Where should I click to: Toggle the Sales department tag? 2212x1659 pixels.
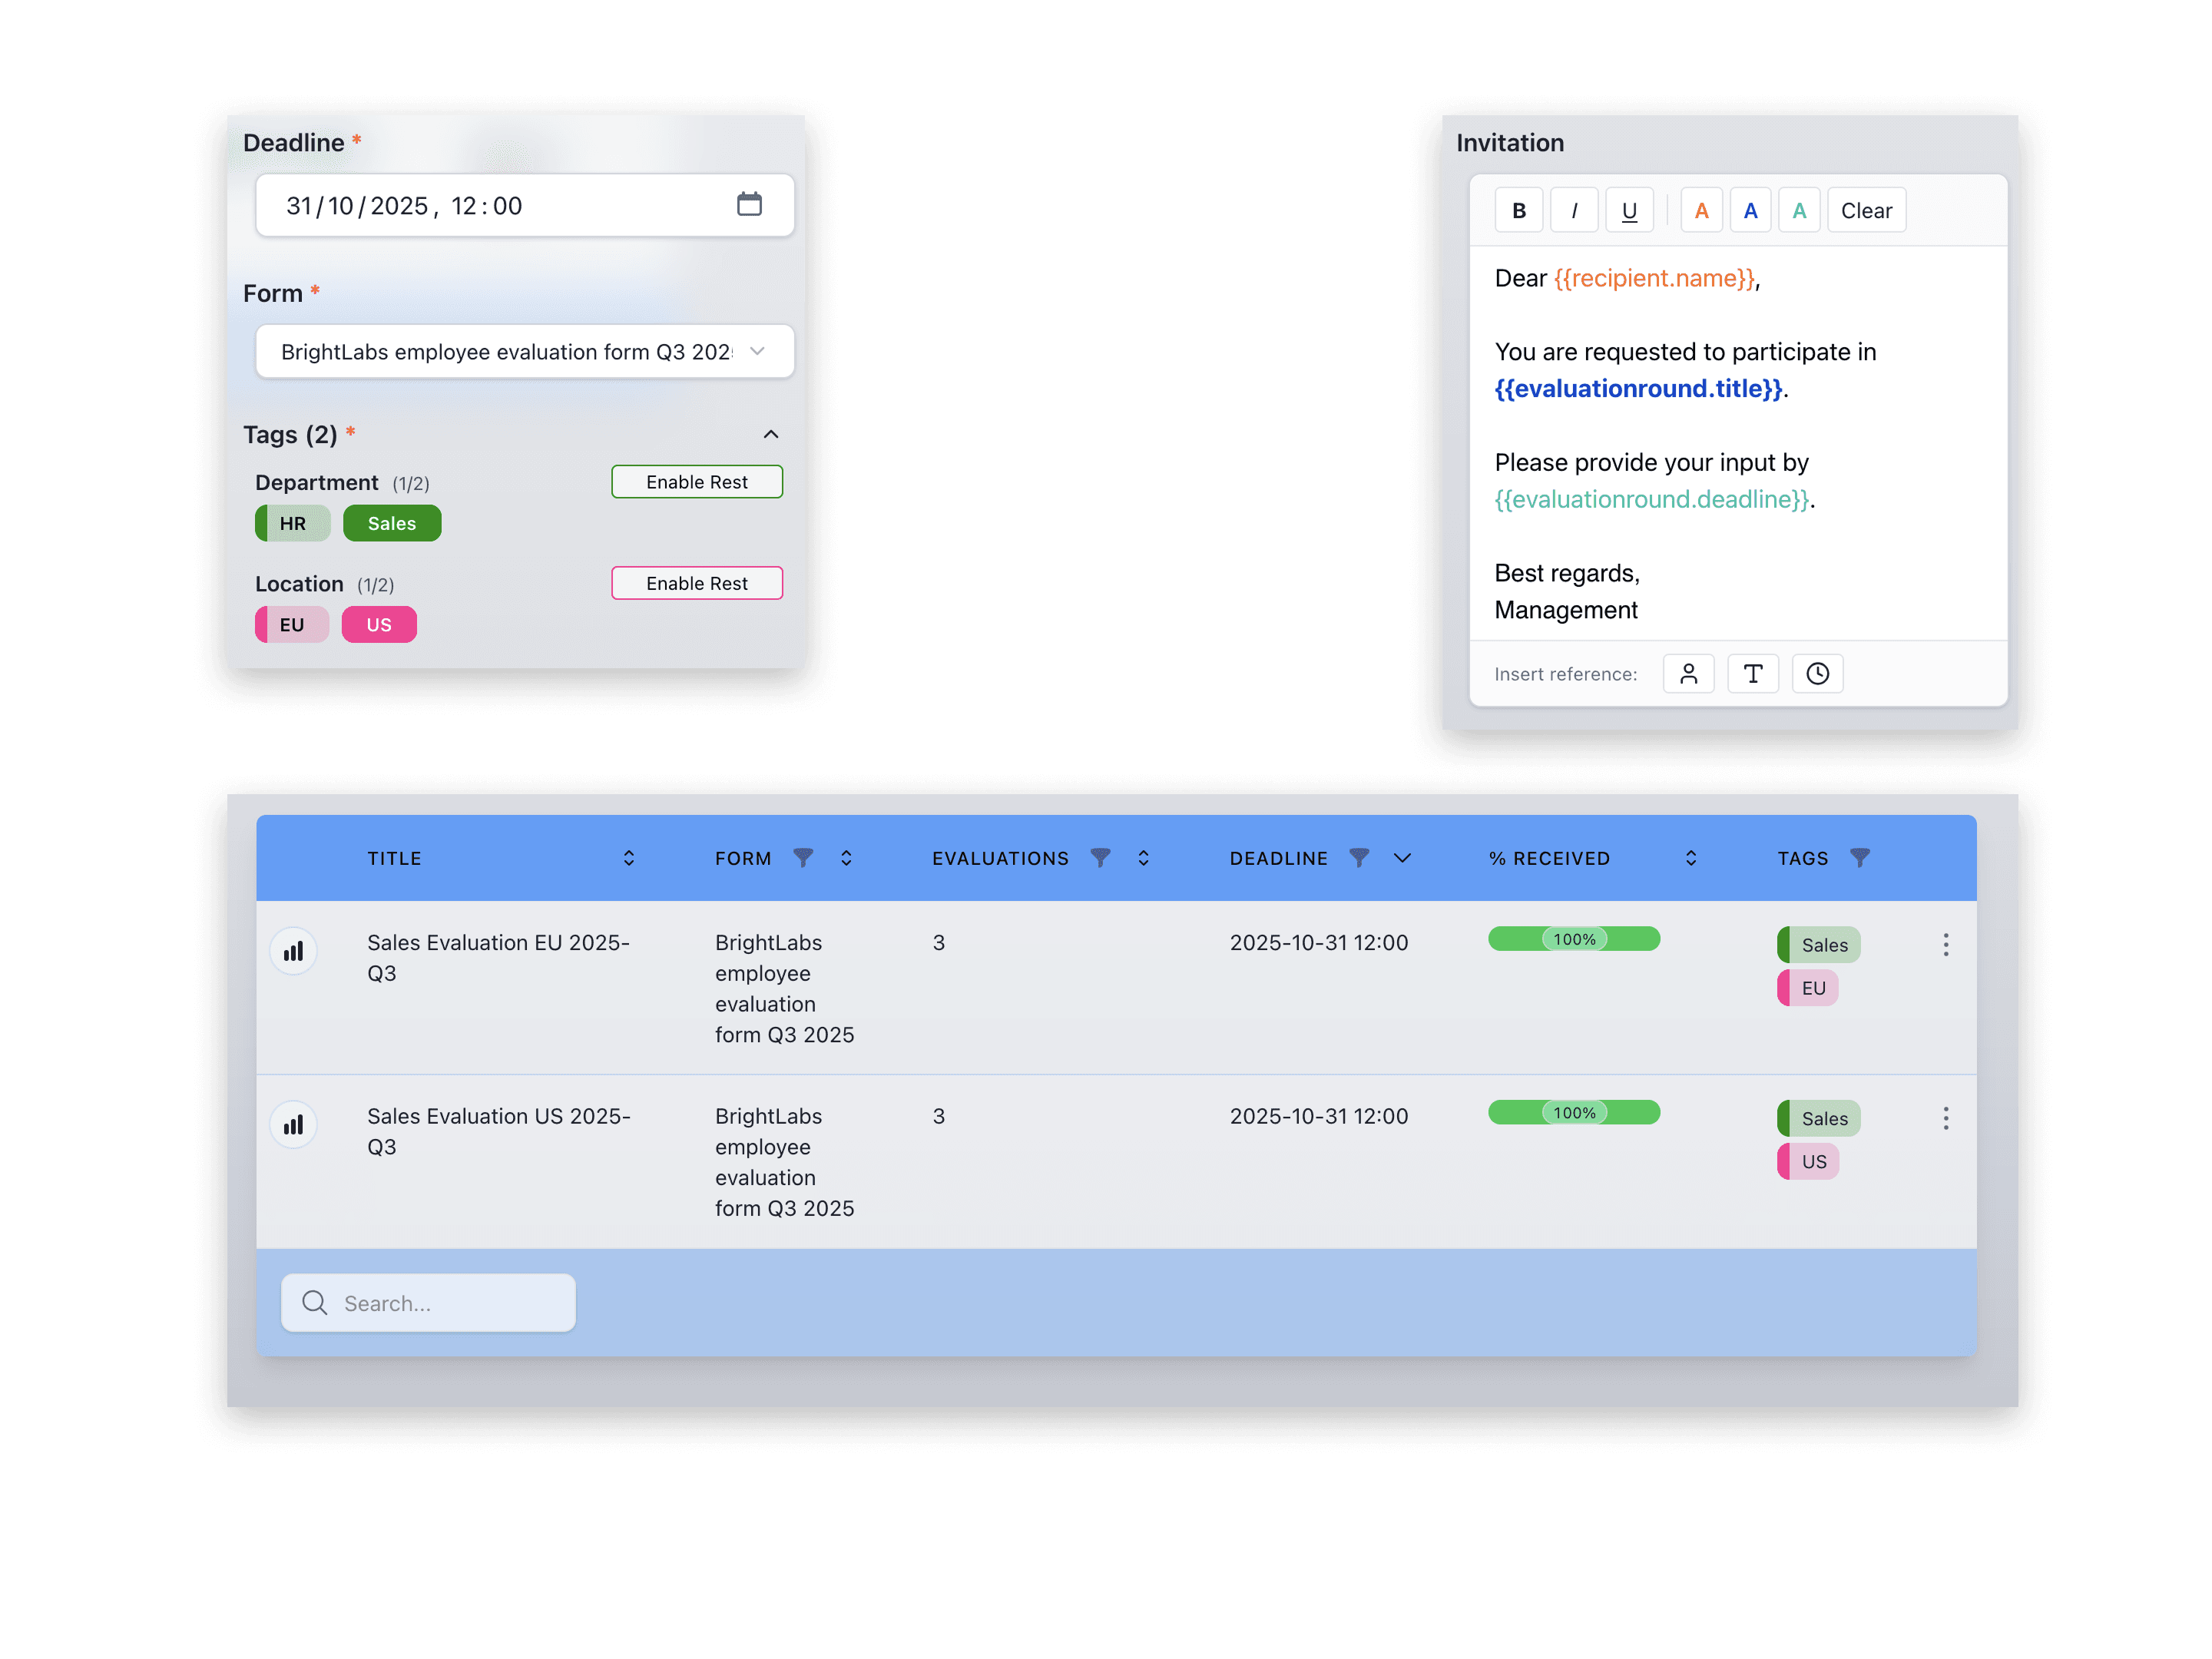(x=392, y=523)
